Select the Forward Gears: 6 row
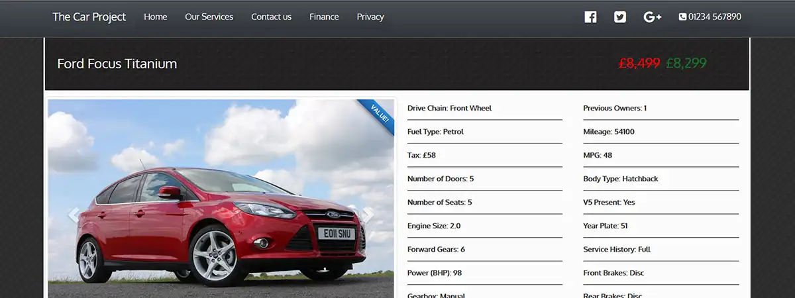Image resolution: width=795 pixels, height=298 pixels. tap(485, 250)
